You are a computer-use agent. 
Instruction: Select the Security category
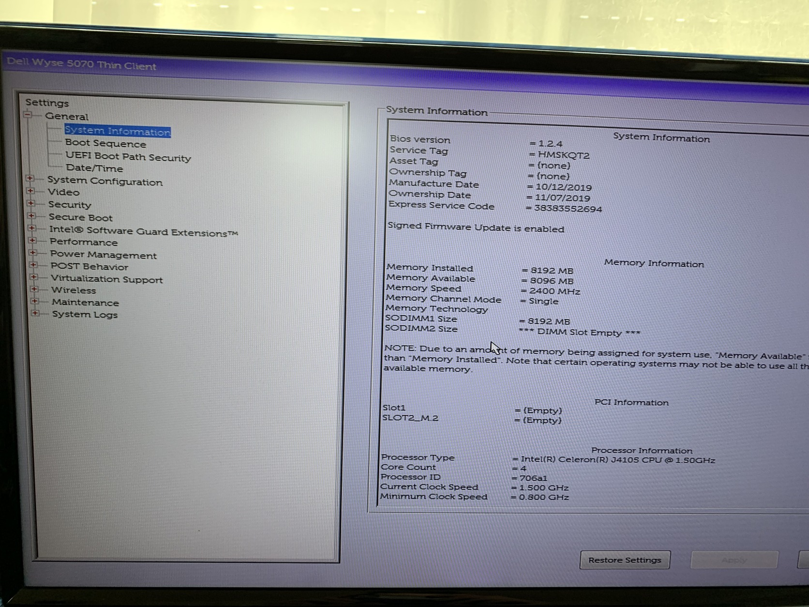[x=70, y=205]
